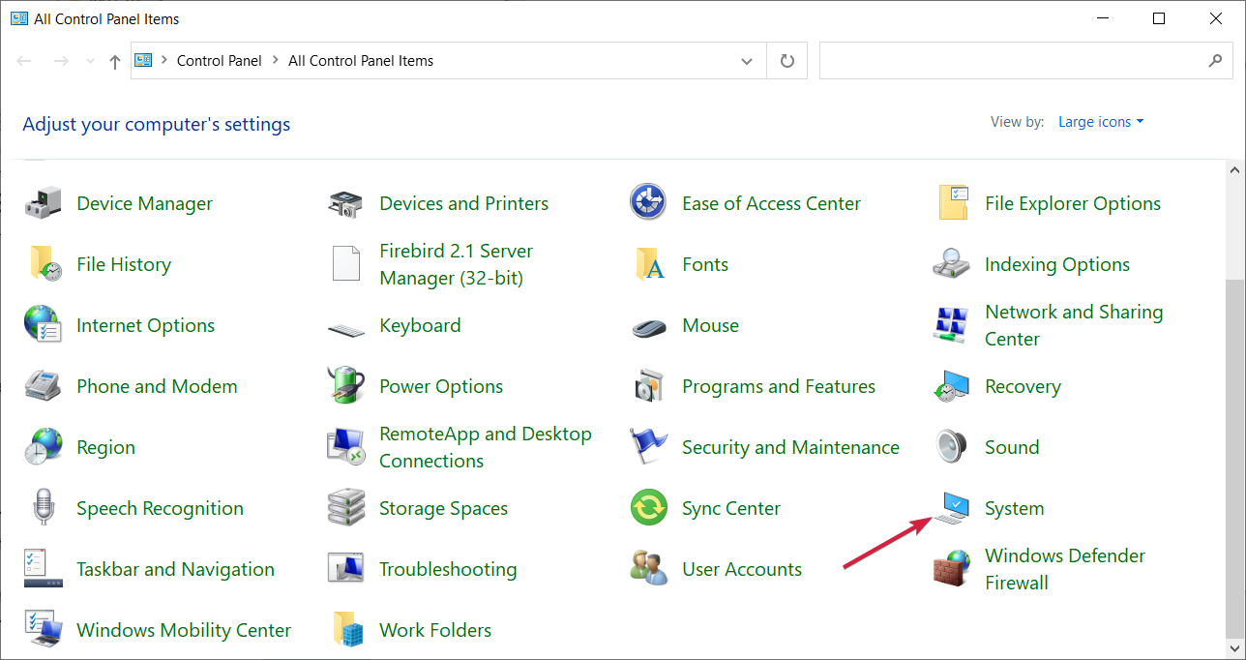
Task: Open the Taskbar and Navigation icon
Action: click(43, 569)
